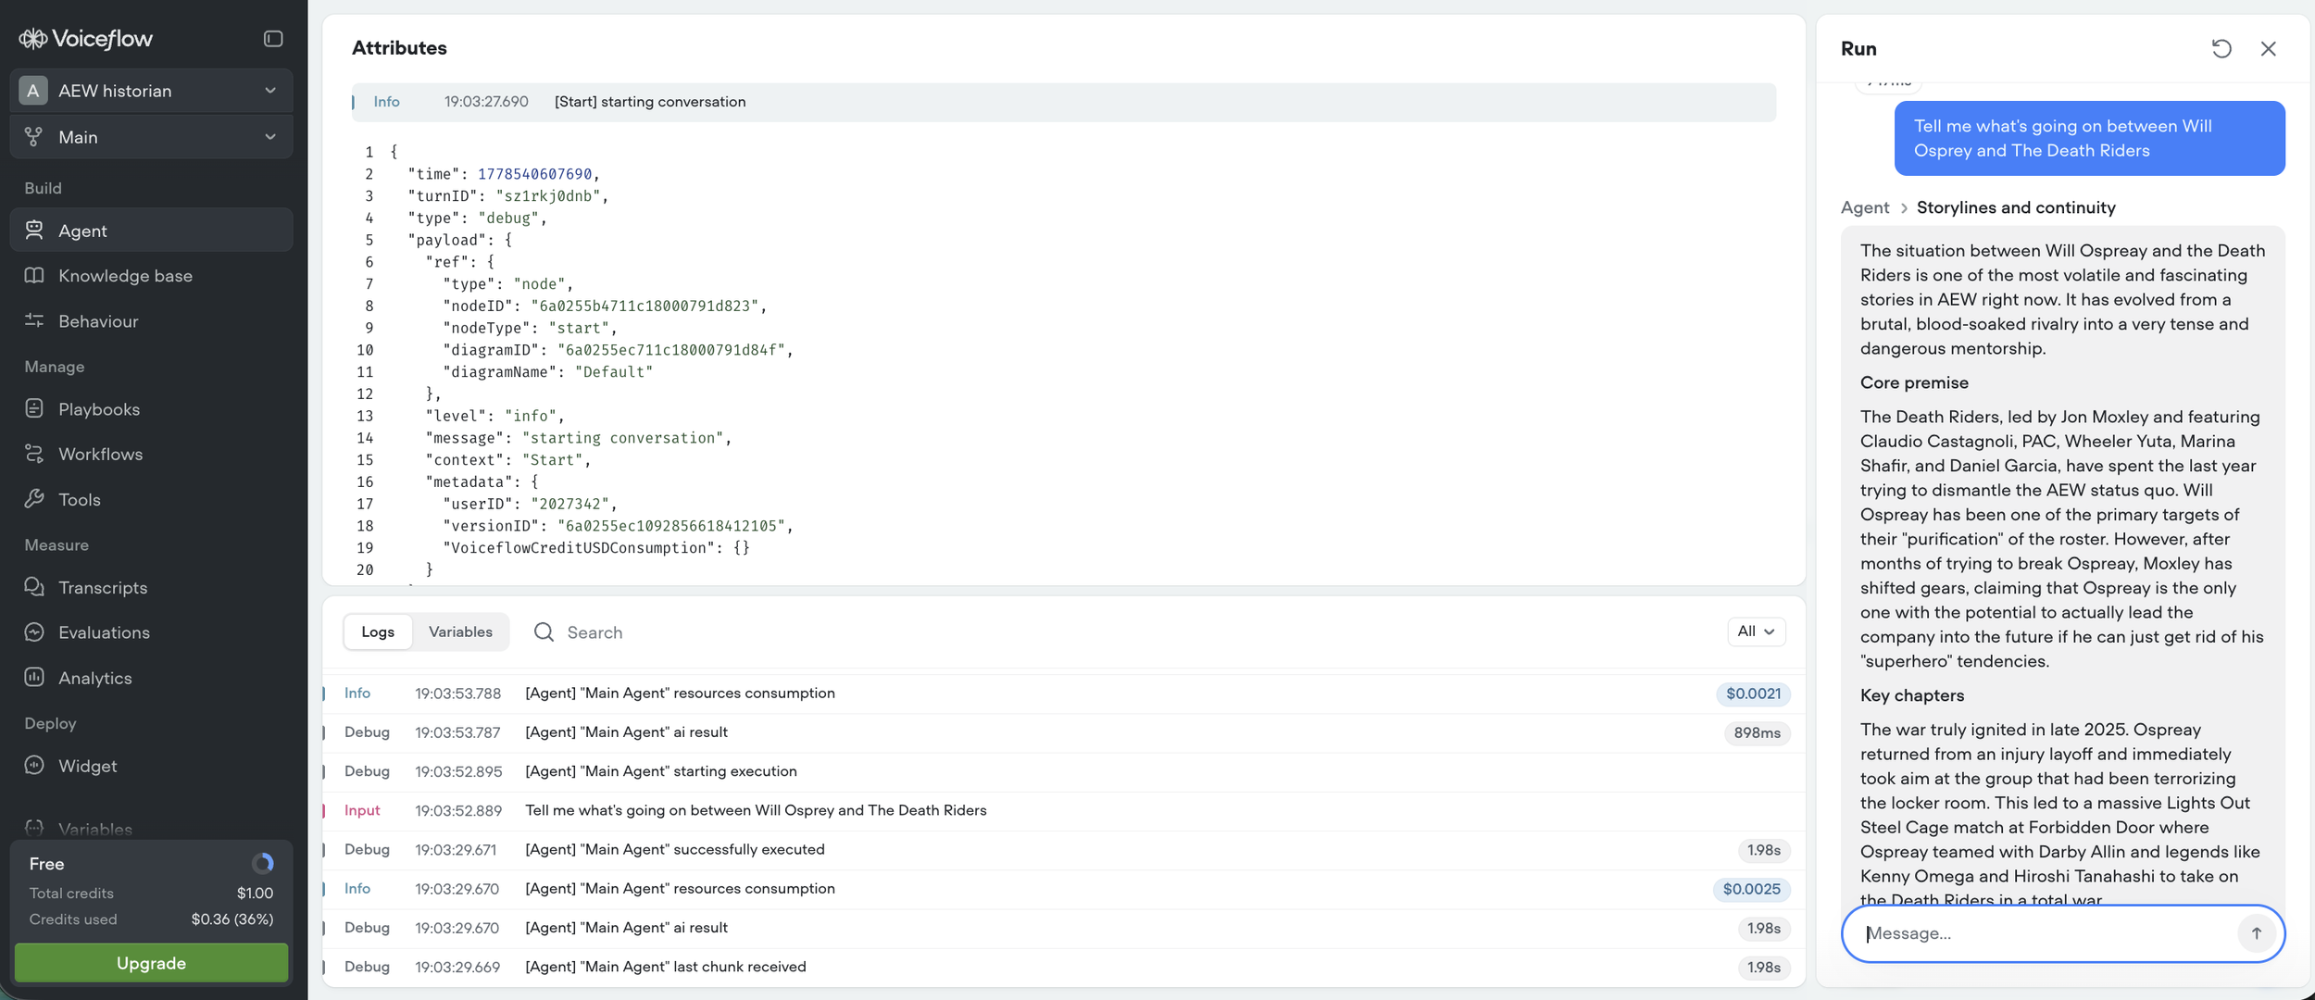2315x1000 pixels.
Task: Click the $0.0021 cost badge
Action: [1753, 694]
